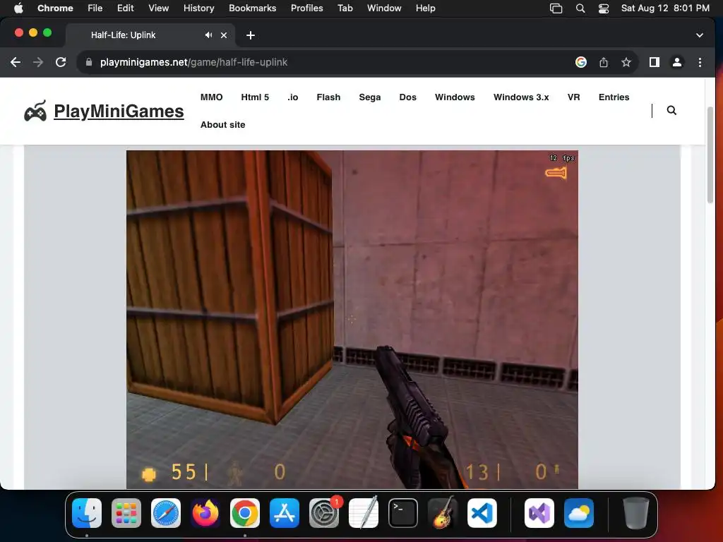This screenshot has width=723, height=542.
Task: Open Terminal from the Dock
Action: 403,513
